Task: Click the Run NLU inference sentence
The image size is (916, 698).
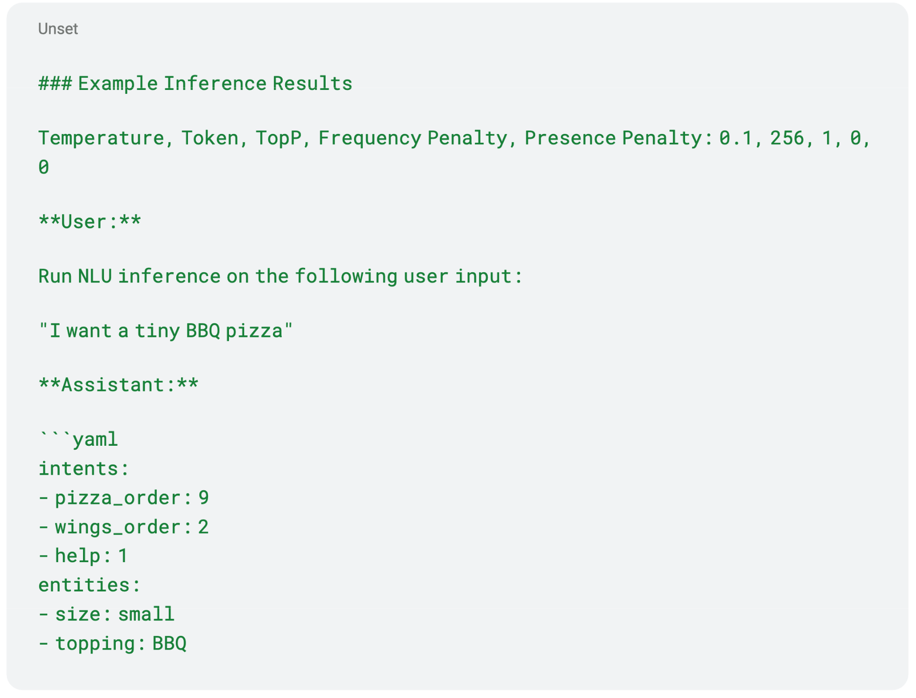Action: [281, 276]
